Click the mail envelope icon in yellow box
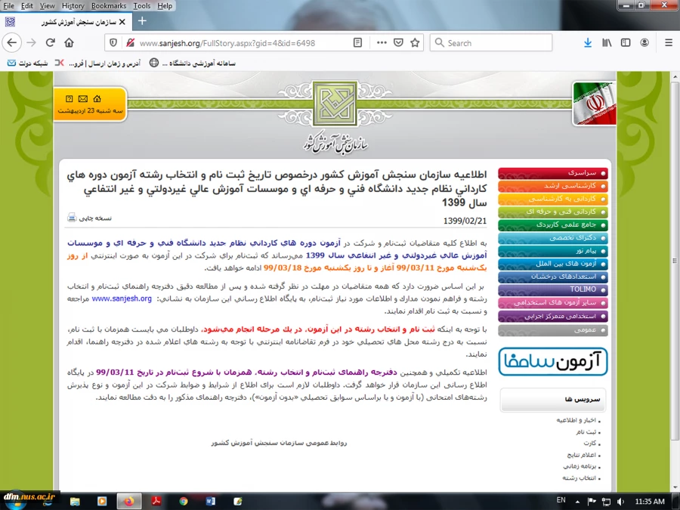680x510 pixels. click(83, 99)
